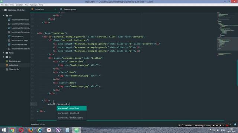Open the Edit menu

point(7,5)
